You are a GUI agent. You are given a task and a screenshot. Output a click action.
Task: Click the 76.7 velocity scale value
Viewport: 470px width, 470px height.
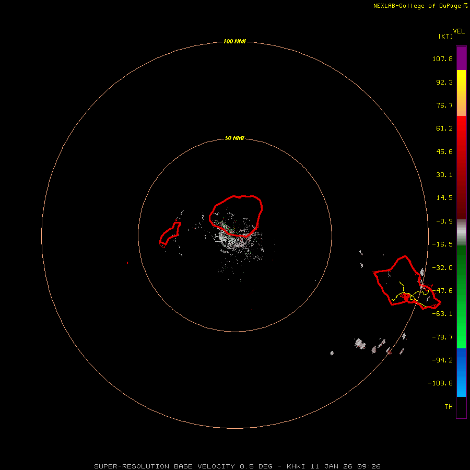[444, 105]
